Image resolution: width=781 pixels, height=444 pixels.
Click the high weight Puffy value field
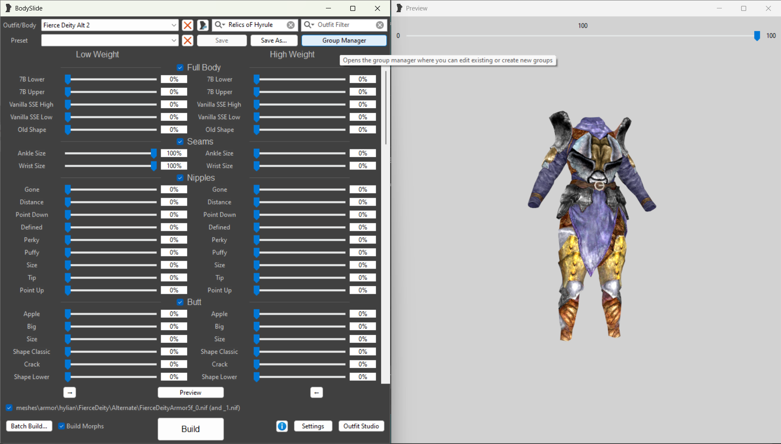point(363,252)
